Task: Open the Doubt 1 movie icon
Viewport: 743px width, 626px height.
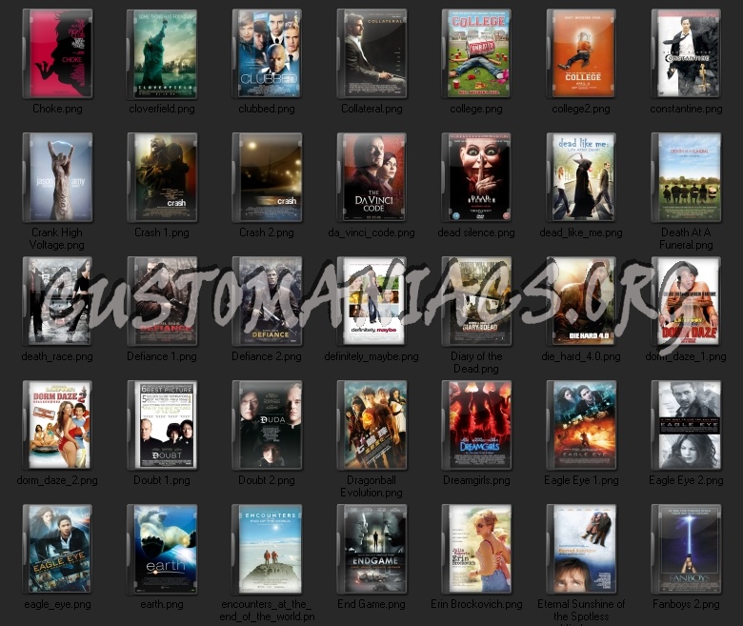Action: pyautogui.click(x=162, y=425)
